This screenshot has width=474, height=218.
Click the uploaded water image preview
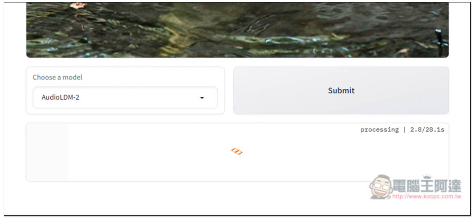pos(237,30)
